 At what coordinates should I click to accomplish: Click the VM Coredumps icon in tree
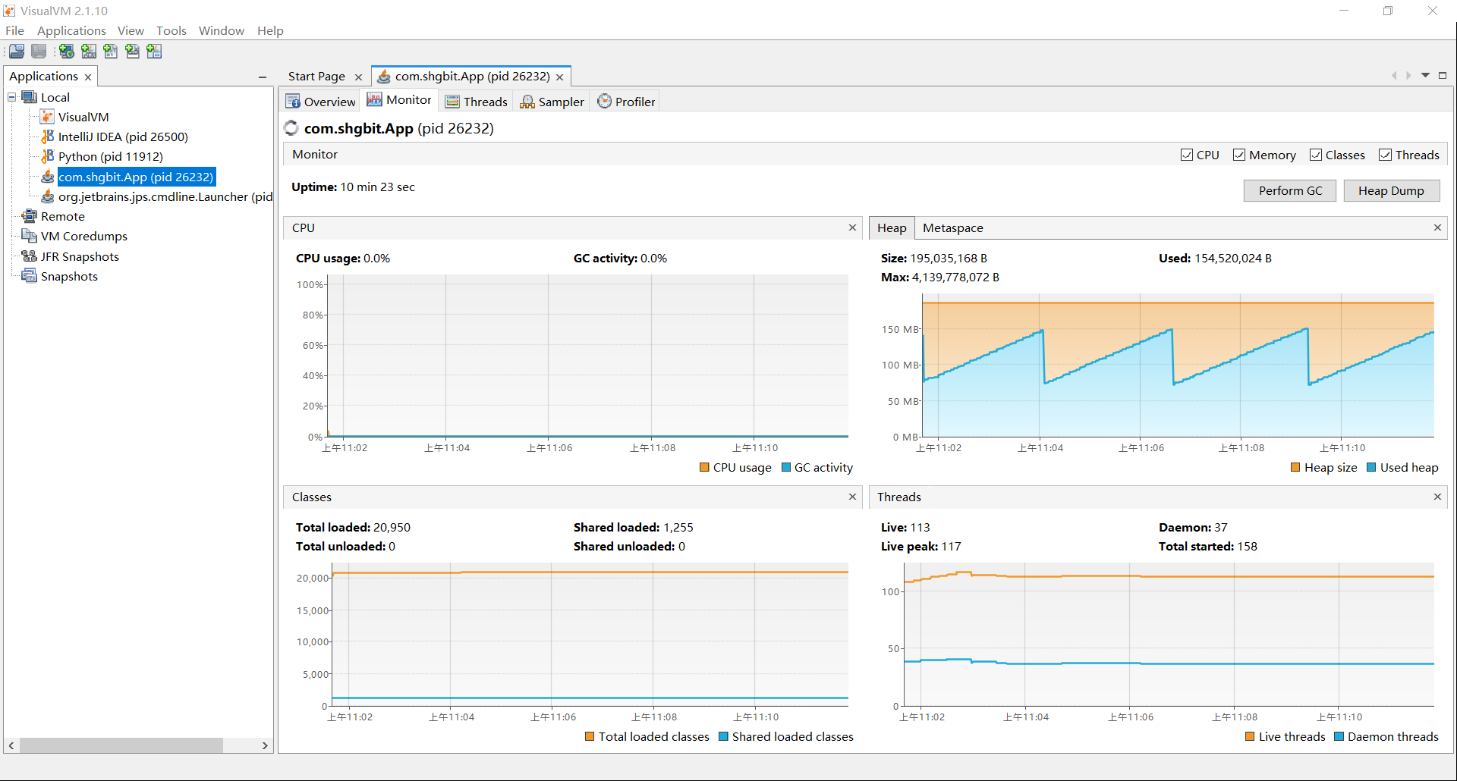click(30, 236)
